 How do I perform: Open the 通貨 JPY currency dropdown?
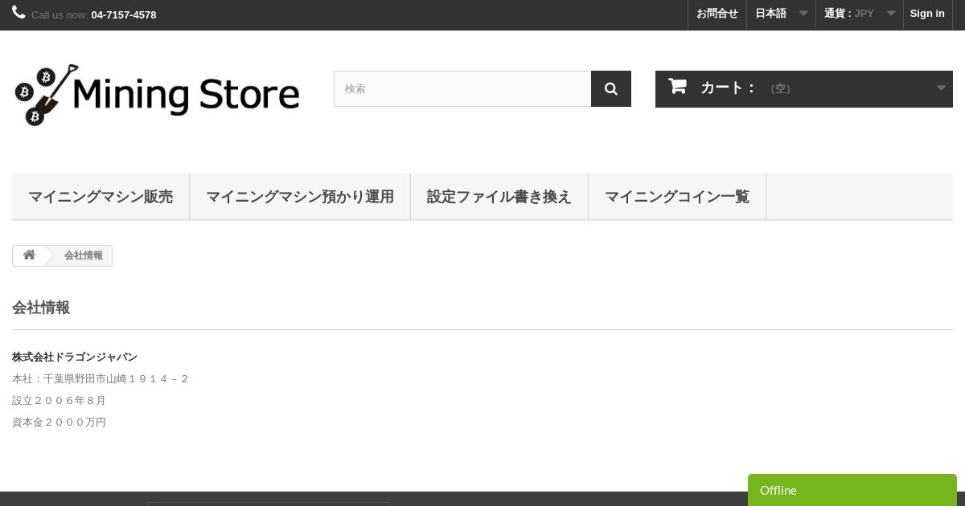[859, 14]
